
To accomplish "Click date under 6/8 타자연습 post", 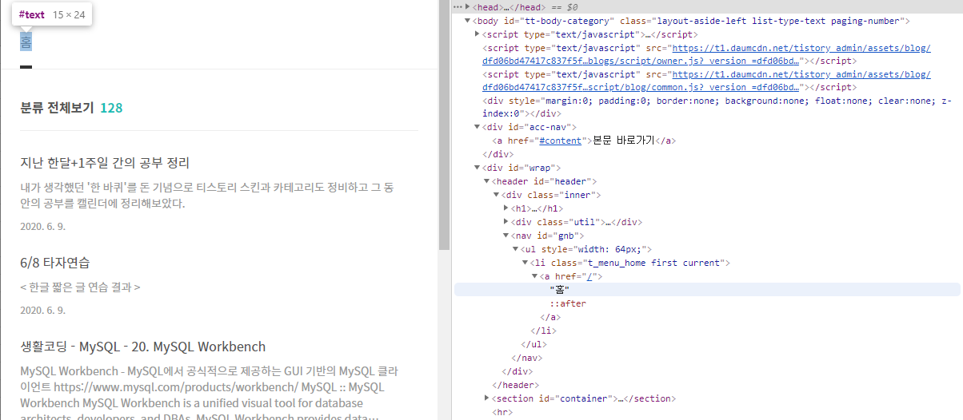I will tap(42, 310).
